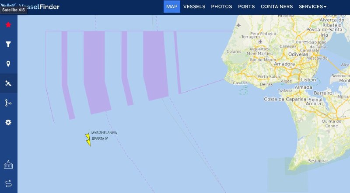The image size is (350, 193).
Task: Open favorites with the red star icon
Action: [x=8, y=24]
